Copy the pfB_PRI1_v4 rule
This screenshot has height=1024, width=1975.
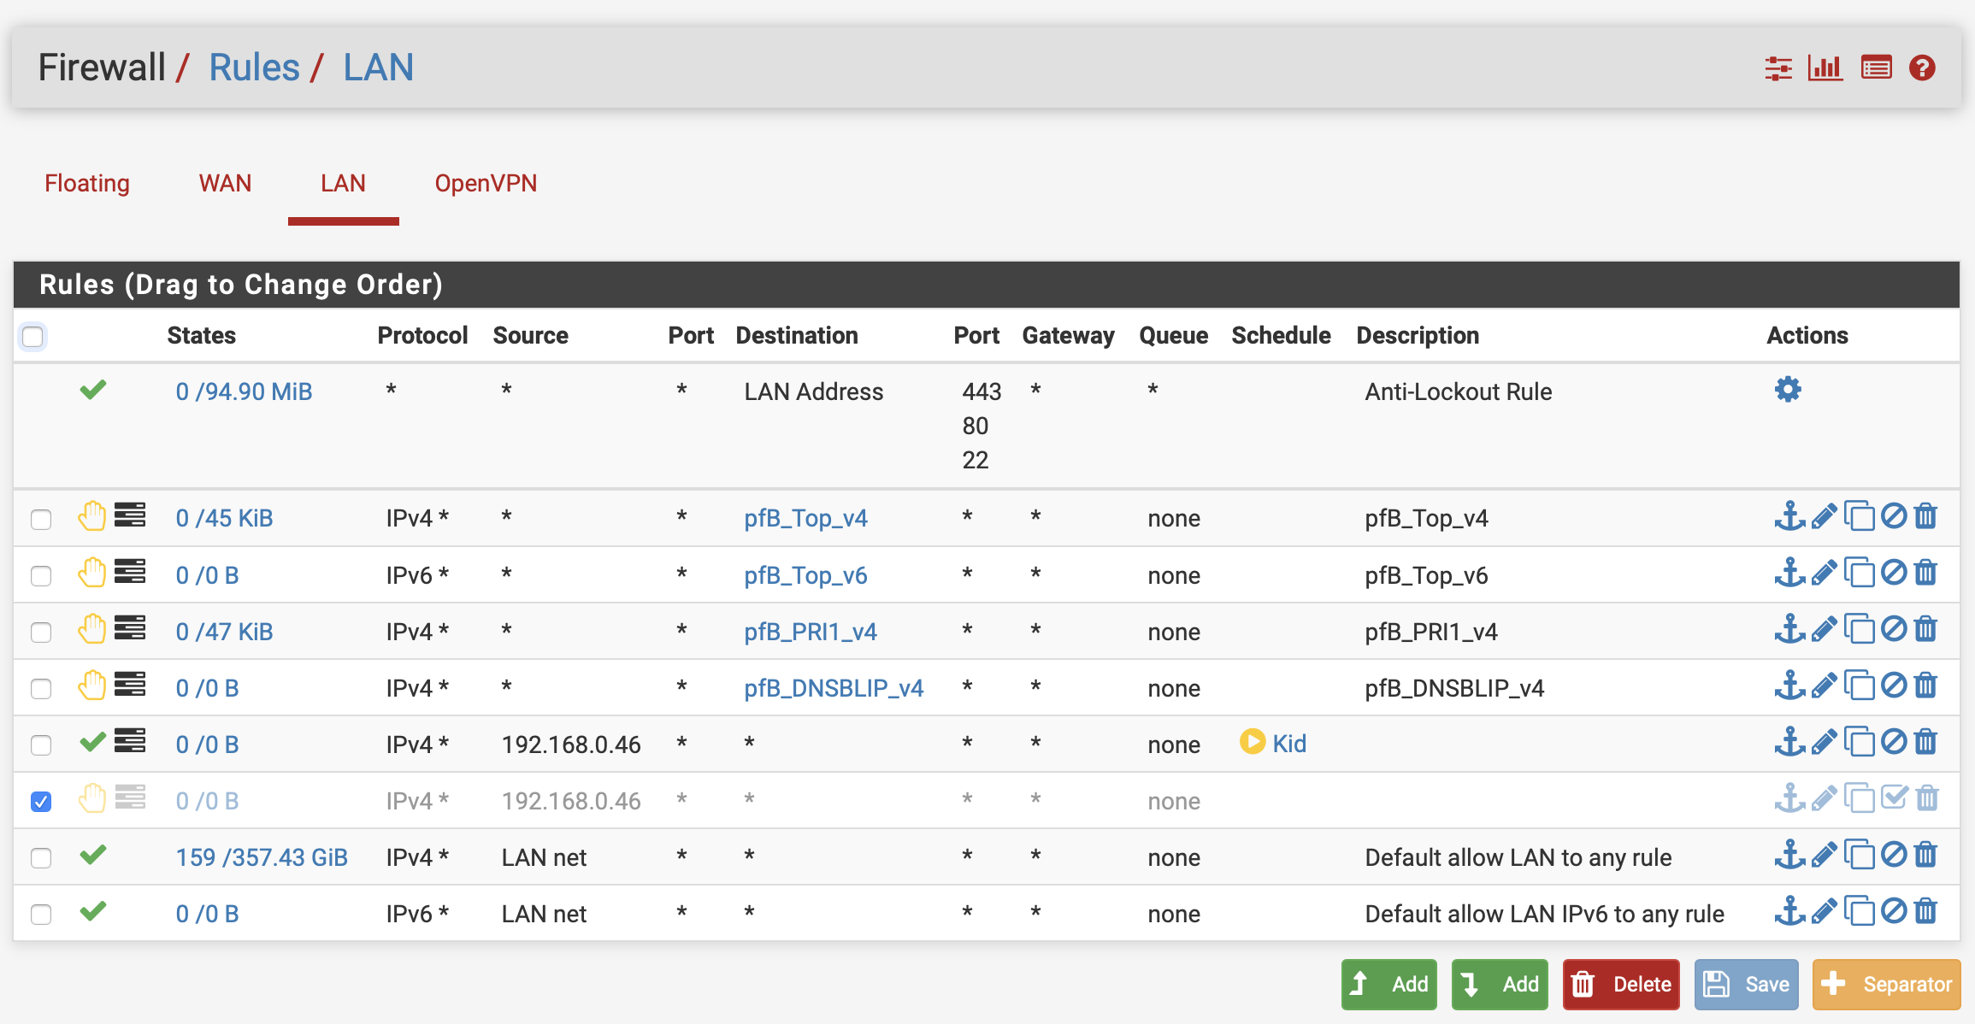pos(1859,629)
